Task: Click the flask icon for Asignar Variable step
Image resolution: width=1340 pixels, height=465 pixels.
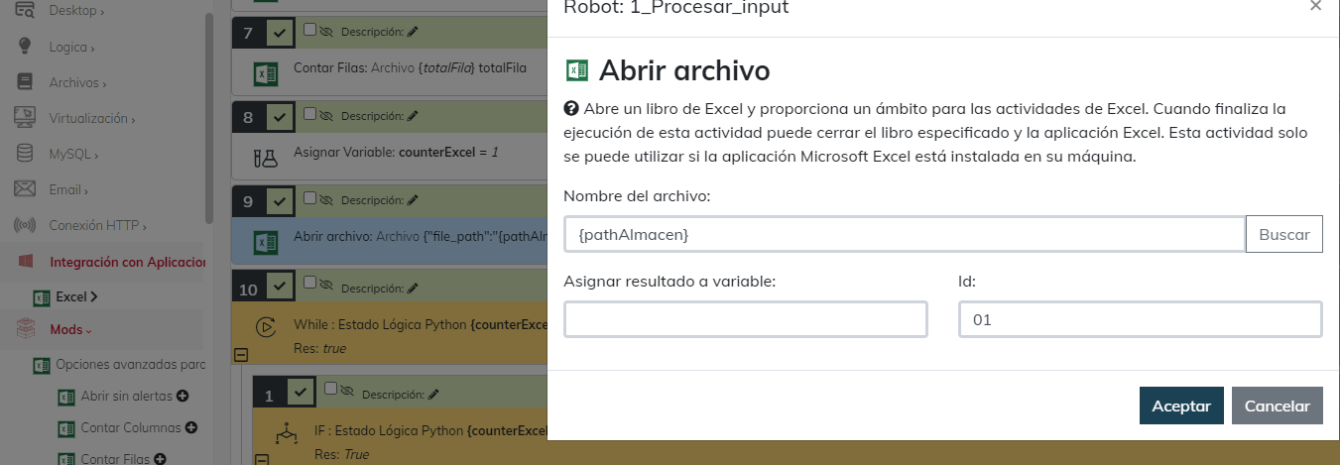Action: 265,155
